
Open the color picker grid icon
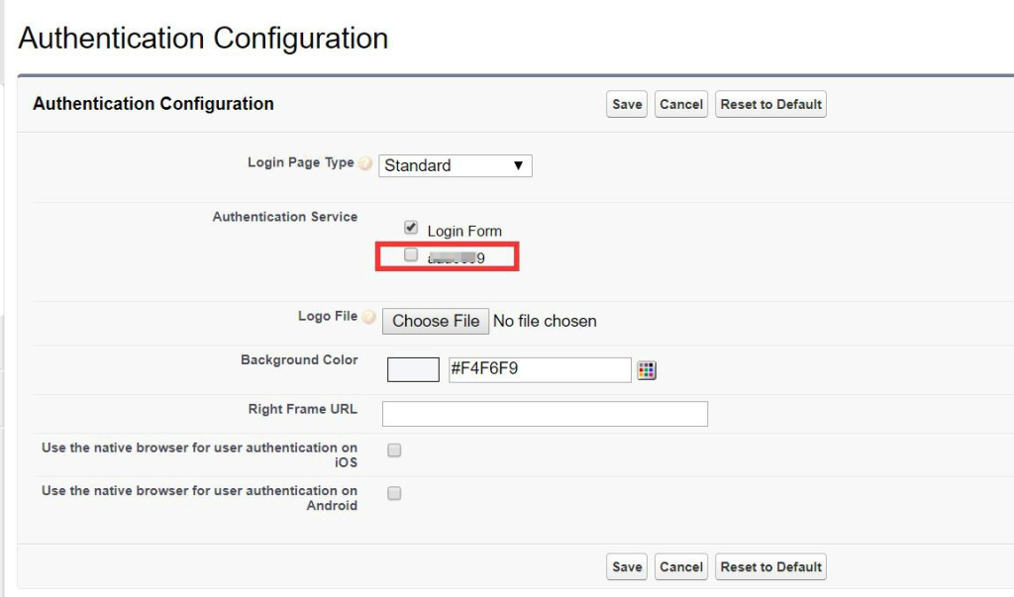coord(647,370)
